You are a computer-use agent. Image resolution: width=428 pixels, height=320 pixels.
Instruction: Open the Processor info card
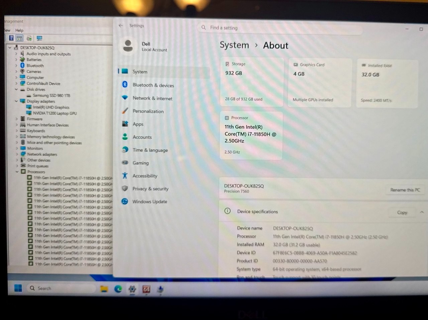coord(251,136)
